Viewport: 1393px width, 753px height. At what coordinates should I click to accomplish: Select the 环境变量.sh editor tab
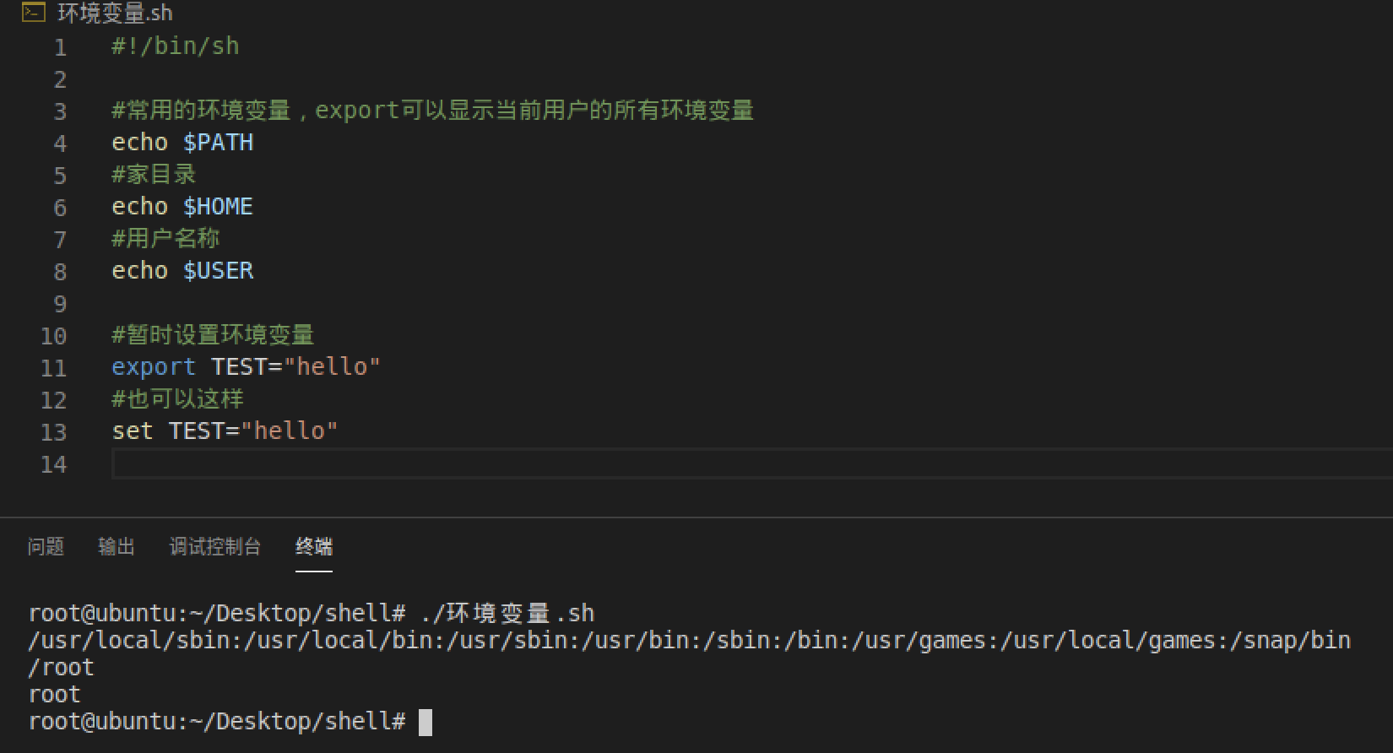[x=115, y=14]
